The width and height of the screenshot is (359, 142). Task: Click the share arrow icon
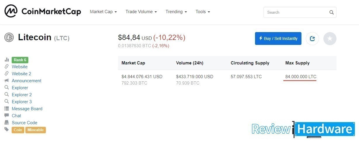tap(312, 38)
